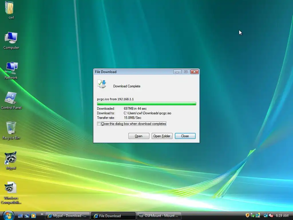Screen dimensions: 293x220
Task: Select the Control Panel desktop icon
Action: pos(11,98)
